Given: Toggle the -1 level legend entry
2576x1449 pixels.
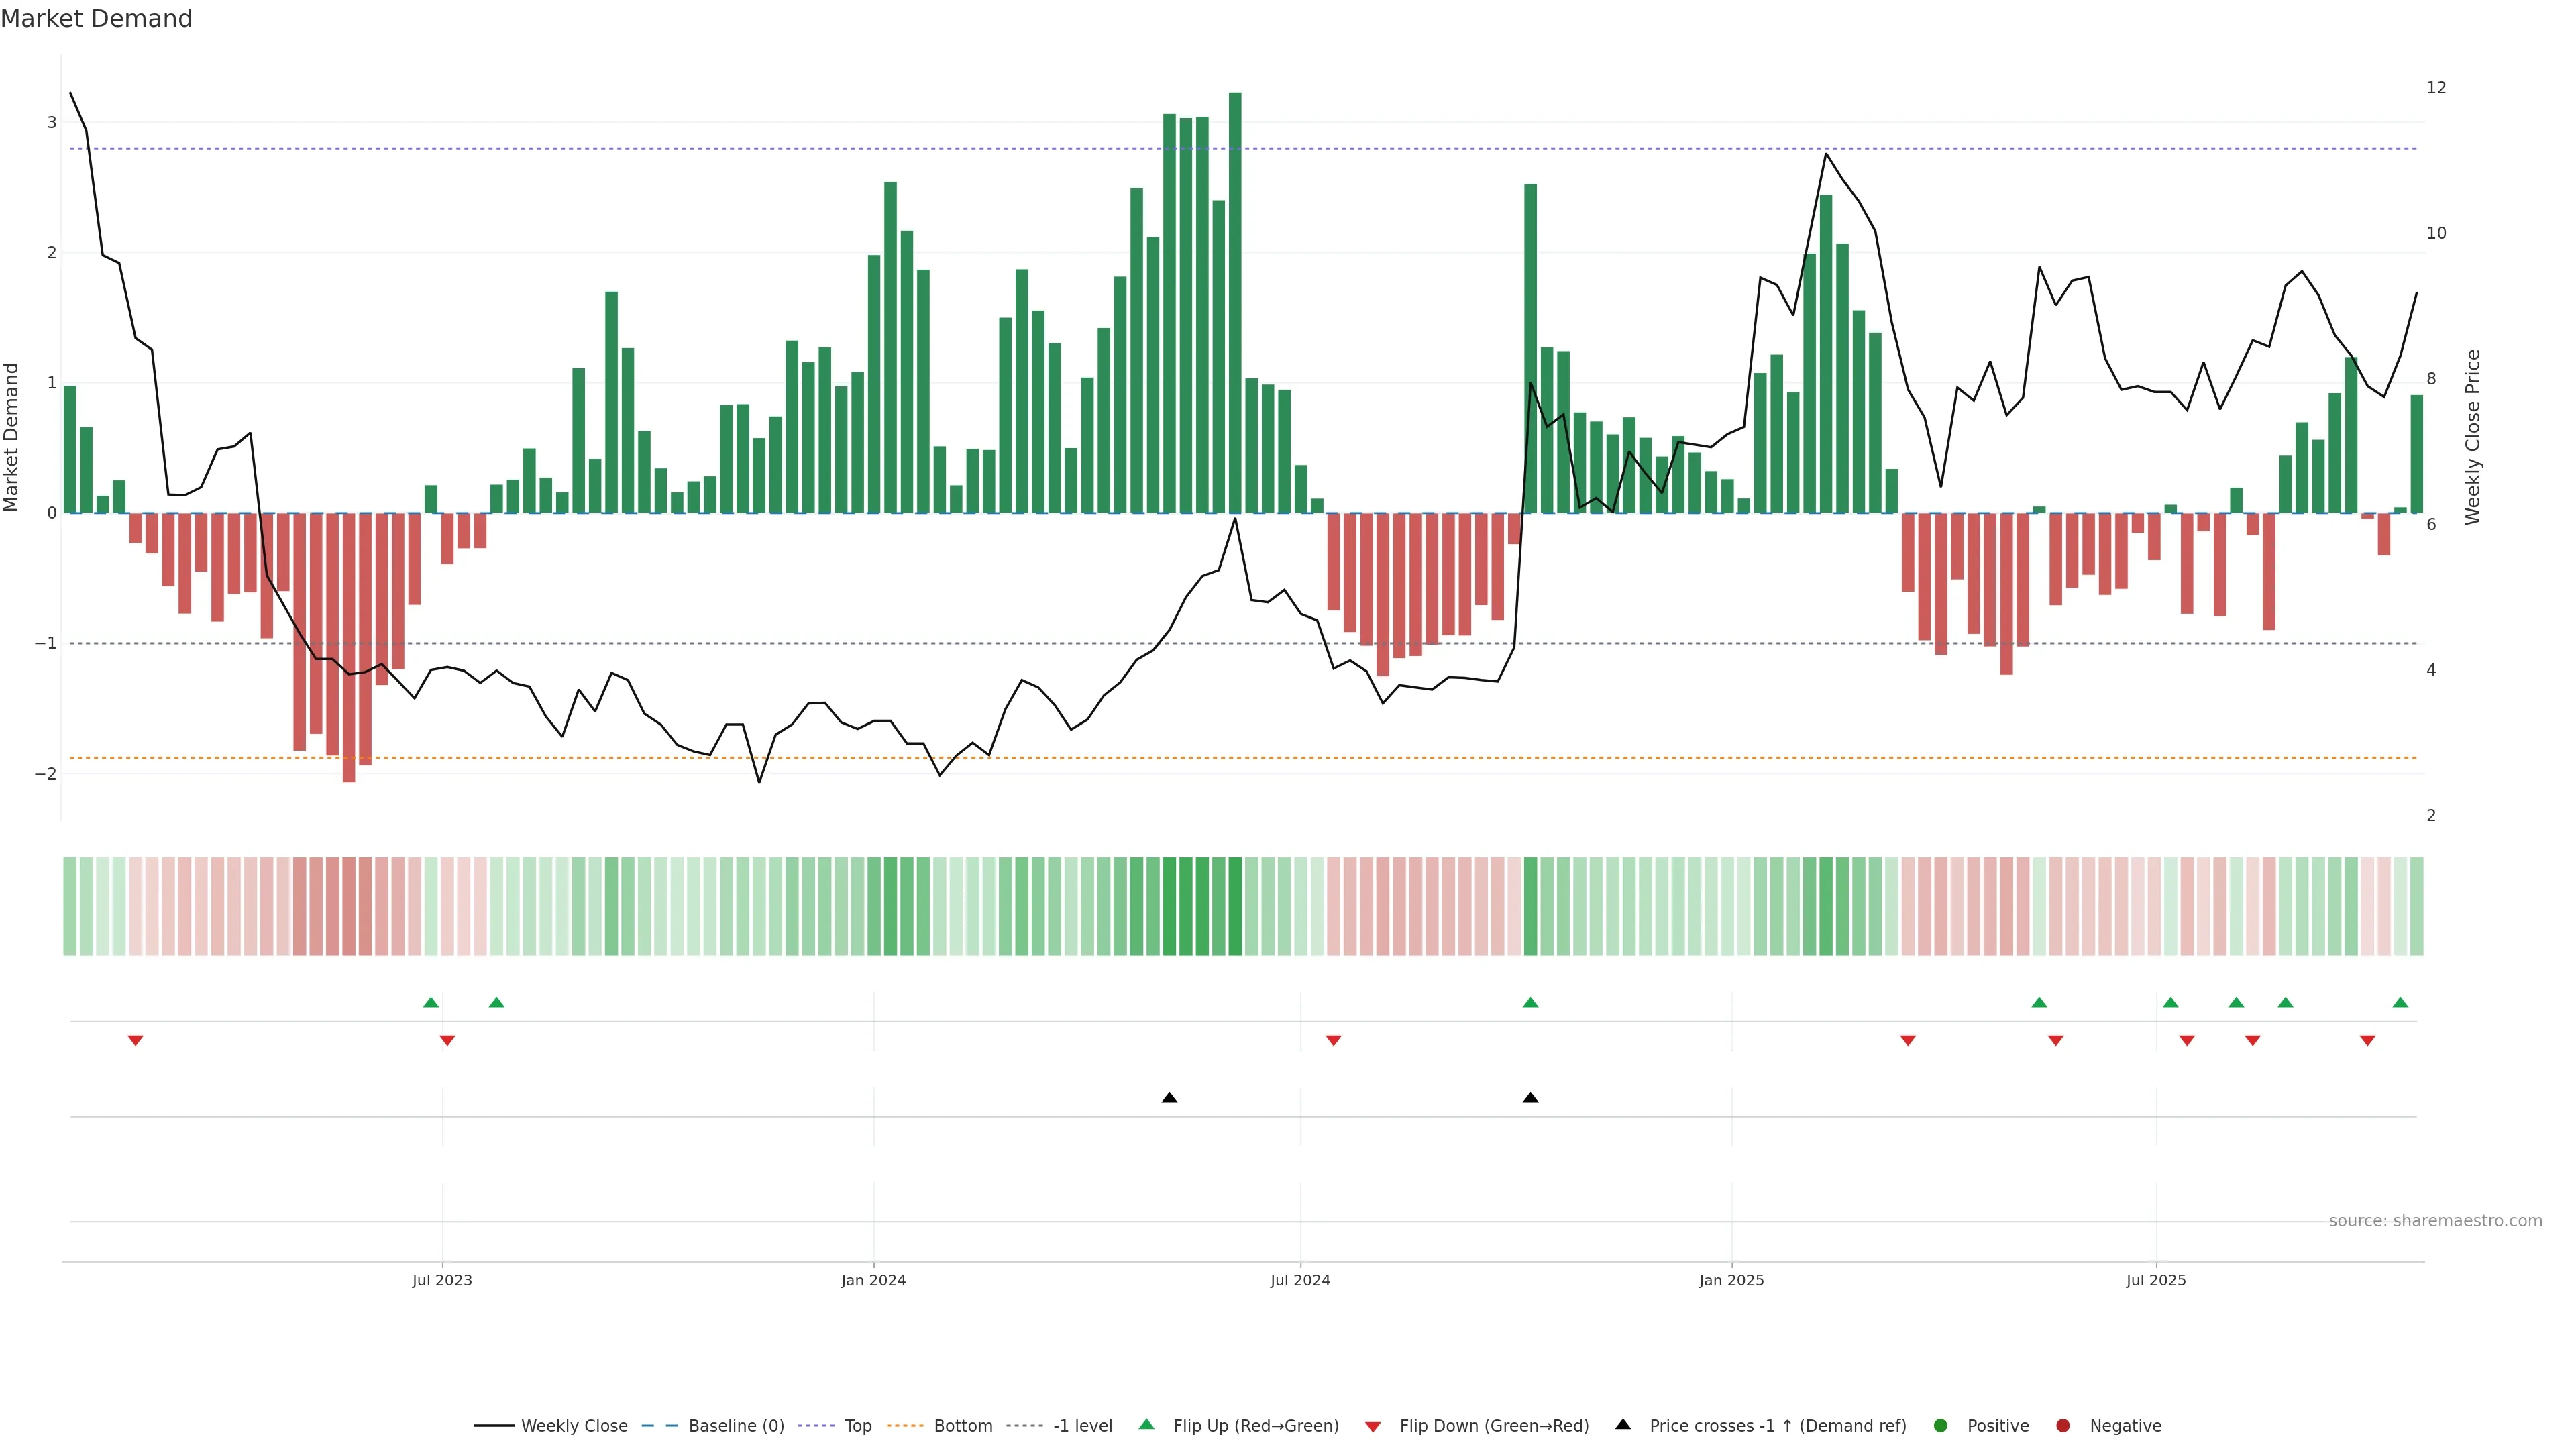Looking at the screenshot, I should (x=1082, y=1426).
